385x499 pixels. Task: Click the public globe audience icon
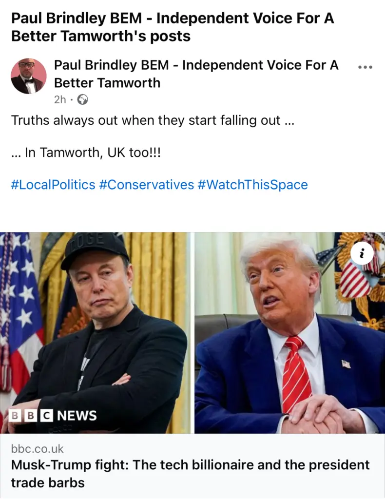pos(83,100)
